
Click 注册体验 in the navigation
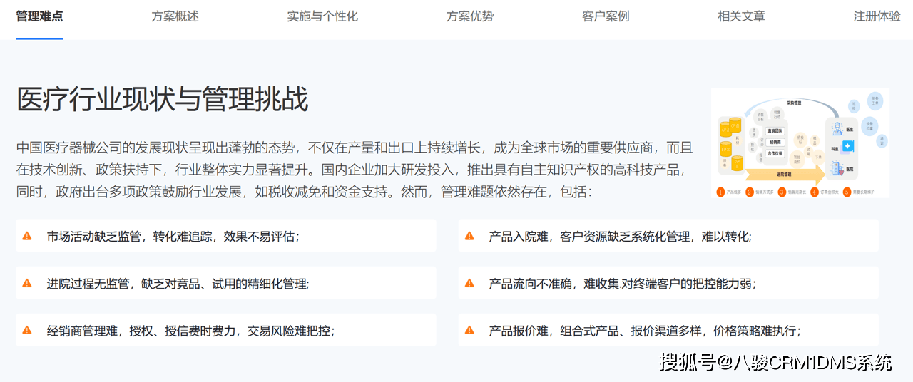tap(877, 16)
